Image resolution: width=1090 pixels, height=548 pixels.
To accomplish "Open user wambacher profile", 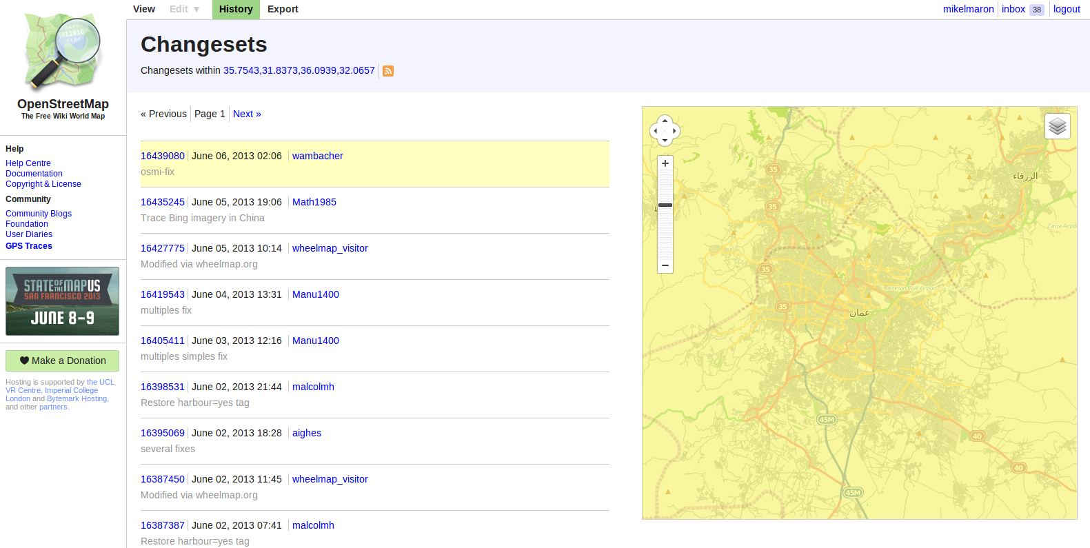I will click(318, 156).
